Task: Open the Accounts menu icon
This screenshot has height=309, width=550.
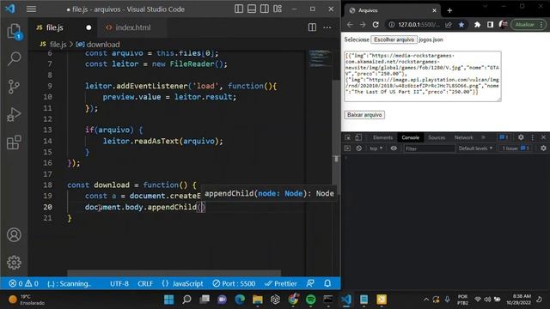Action: tap(14, 234)
